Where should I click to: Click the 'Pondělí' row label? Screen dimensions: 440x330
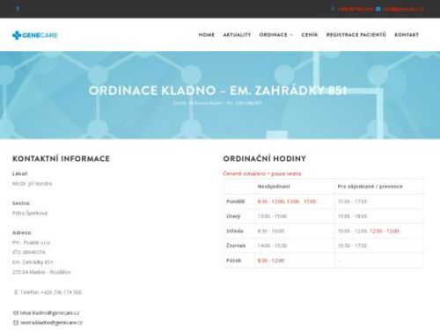(235, 202)
